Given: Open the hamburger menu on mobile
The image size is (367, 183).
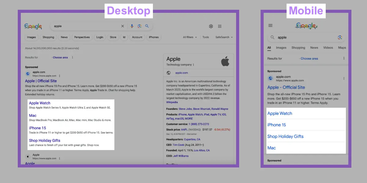Looking at the screenshot, I should [270, 25].
